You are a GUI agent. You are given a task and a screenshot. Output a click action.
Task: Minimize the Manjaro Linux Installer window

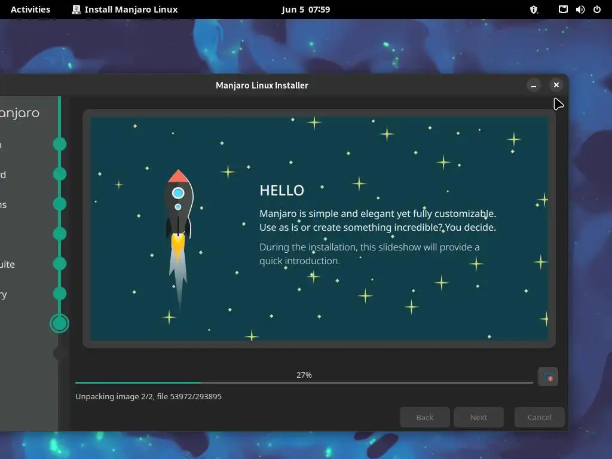coord(534,85)
